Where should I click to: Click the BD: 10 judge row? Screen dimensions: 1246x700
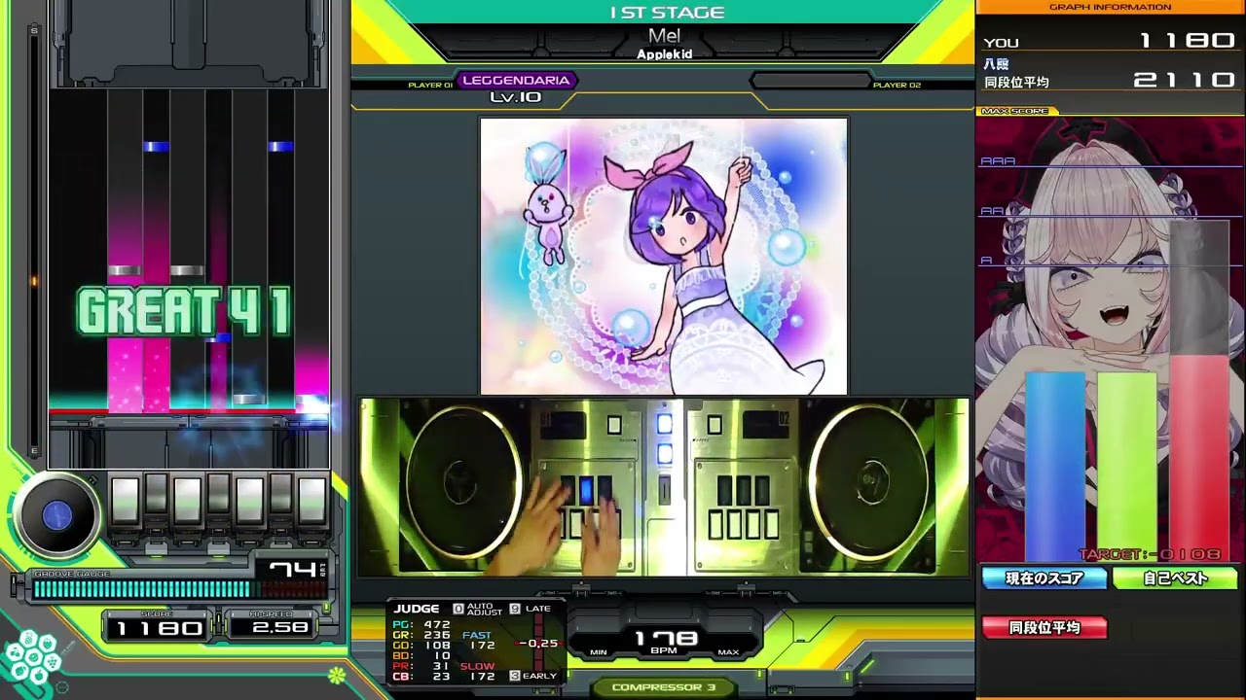[421, 656]
